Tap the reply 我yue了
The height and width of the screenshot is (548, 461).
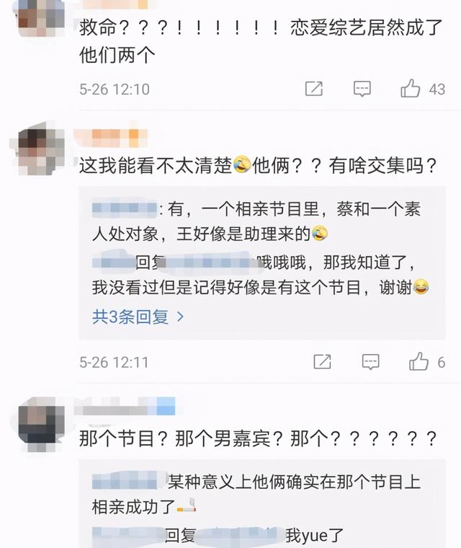click(218, 536)
